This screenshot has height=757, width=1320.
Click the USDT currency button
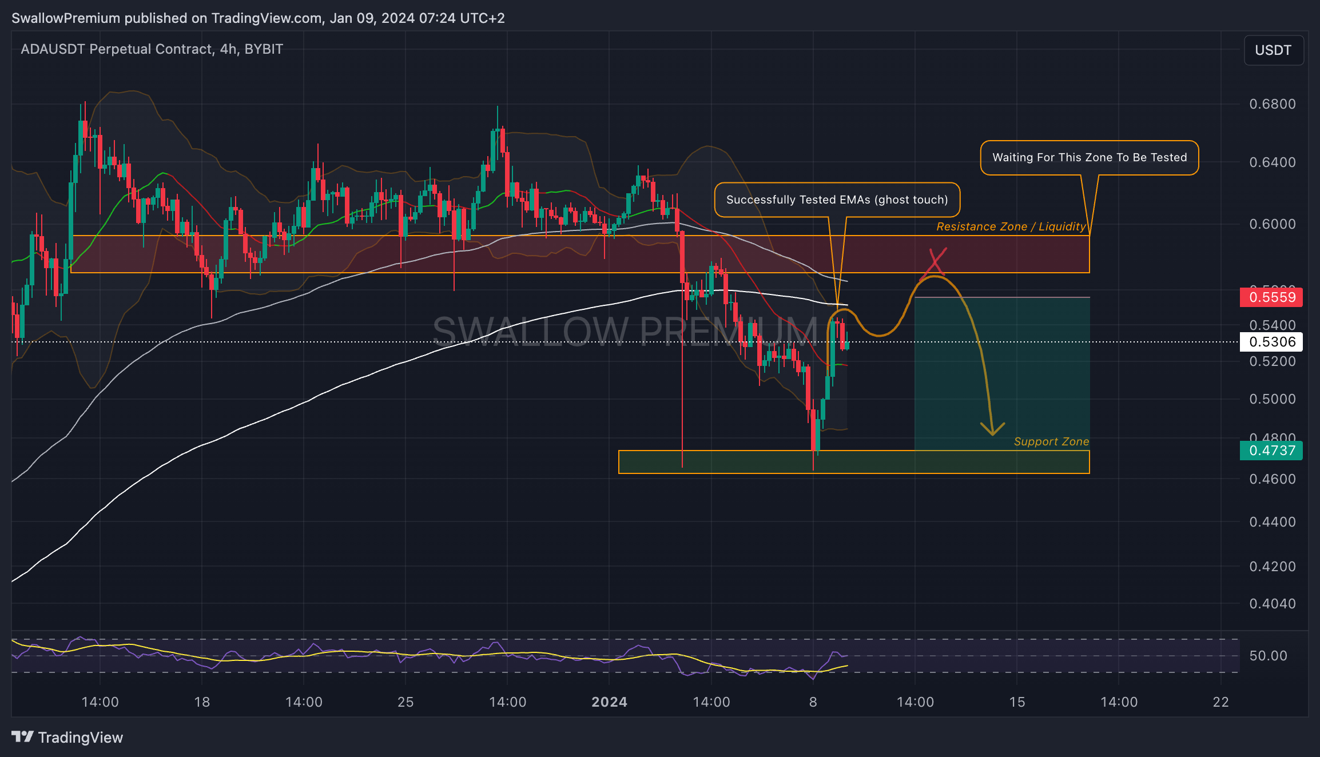1274,50
